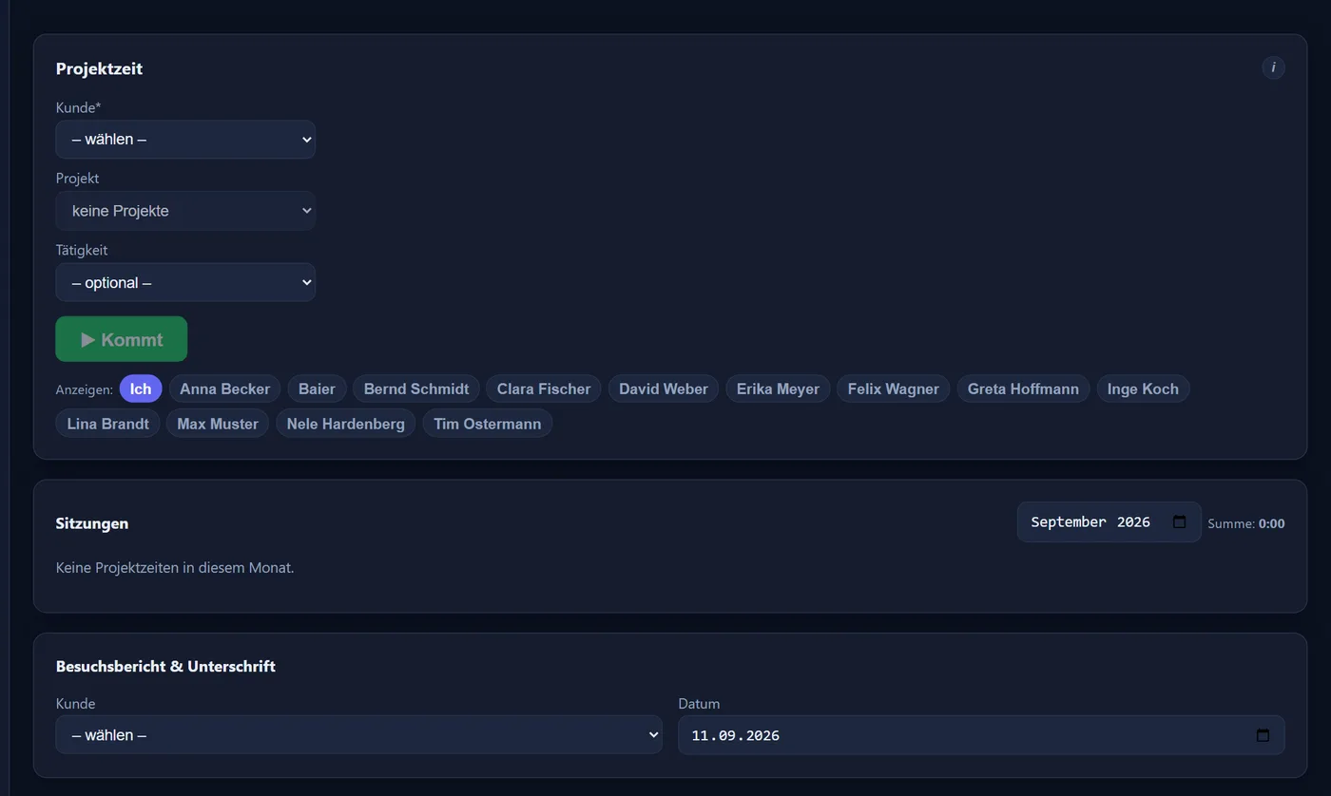The width and height of the screenshot is (1331, 796).
Task: Show entries for Max Muster
Action: click(x=218, y=424)
